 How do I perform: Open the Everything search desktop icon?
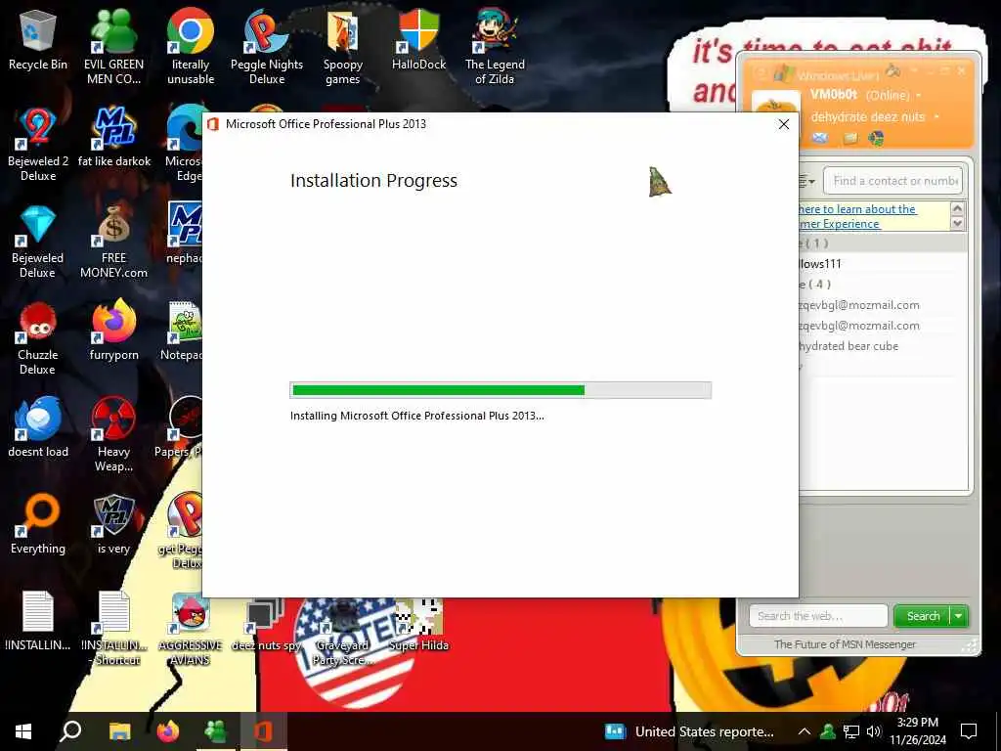click(x=38, y=525)
